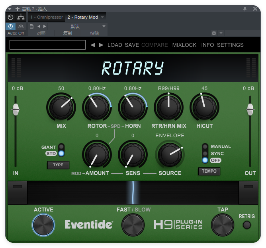Open the SETTINGS menu
Screen dimensions: 266x248
click(230, 45)
